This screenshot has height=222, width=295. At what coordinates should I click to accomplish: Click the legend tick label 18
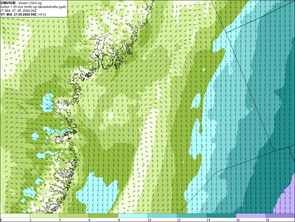click(x=267, y=220)
